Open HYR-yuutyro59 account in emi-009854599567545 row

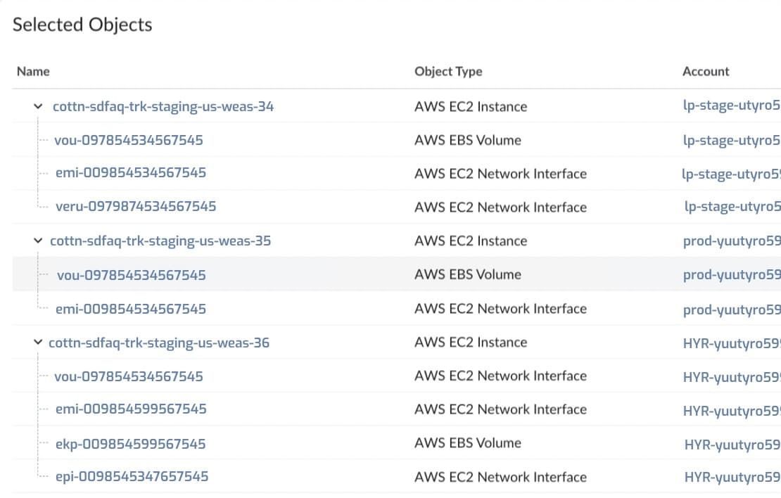731,411
